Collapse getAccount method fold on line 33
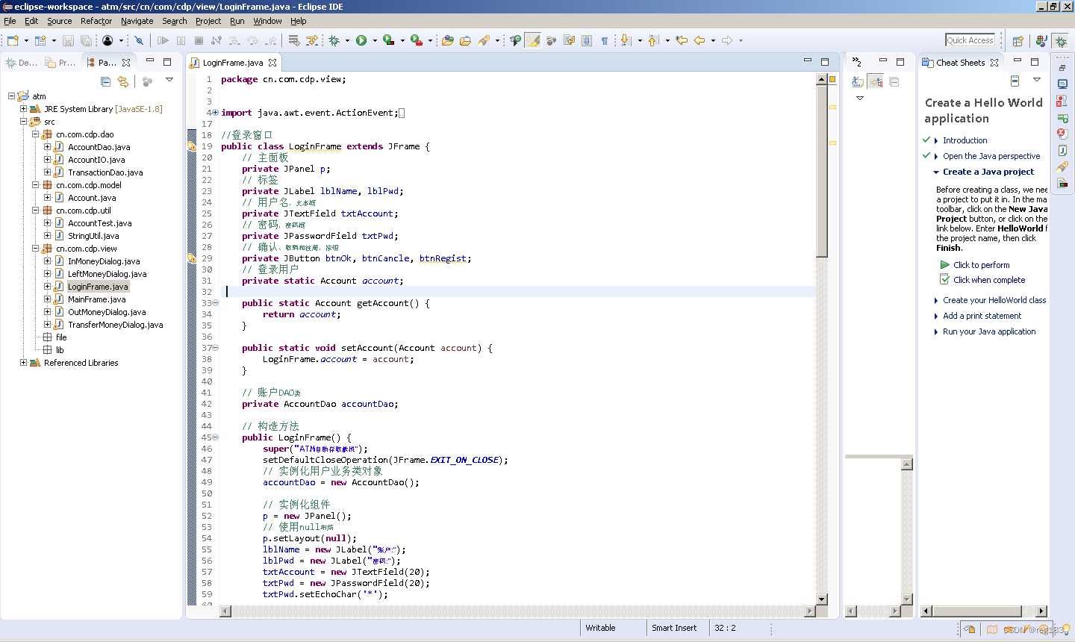Image resolution: width=1075 pixels, height=642 pixels. point(216,303)
